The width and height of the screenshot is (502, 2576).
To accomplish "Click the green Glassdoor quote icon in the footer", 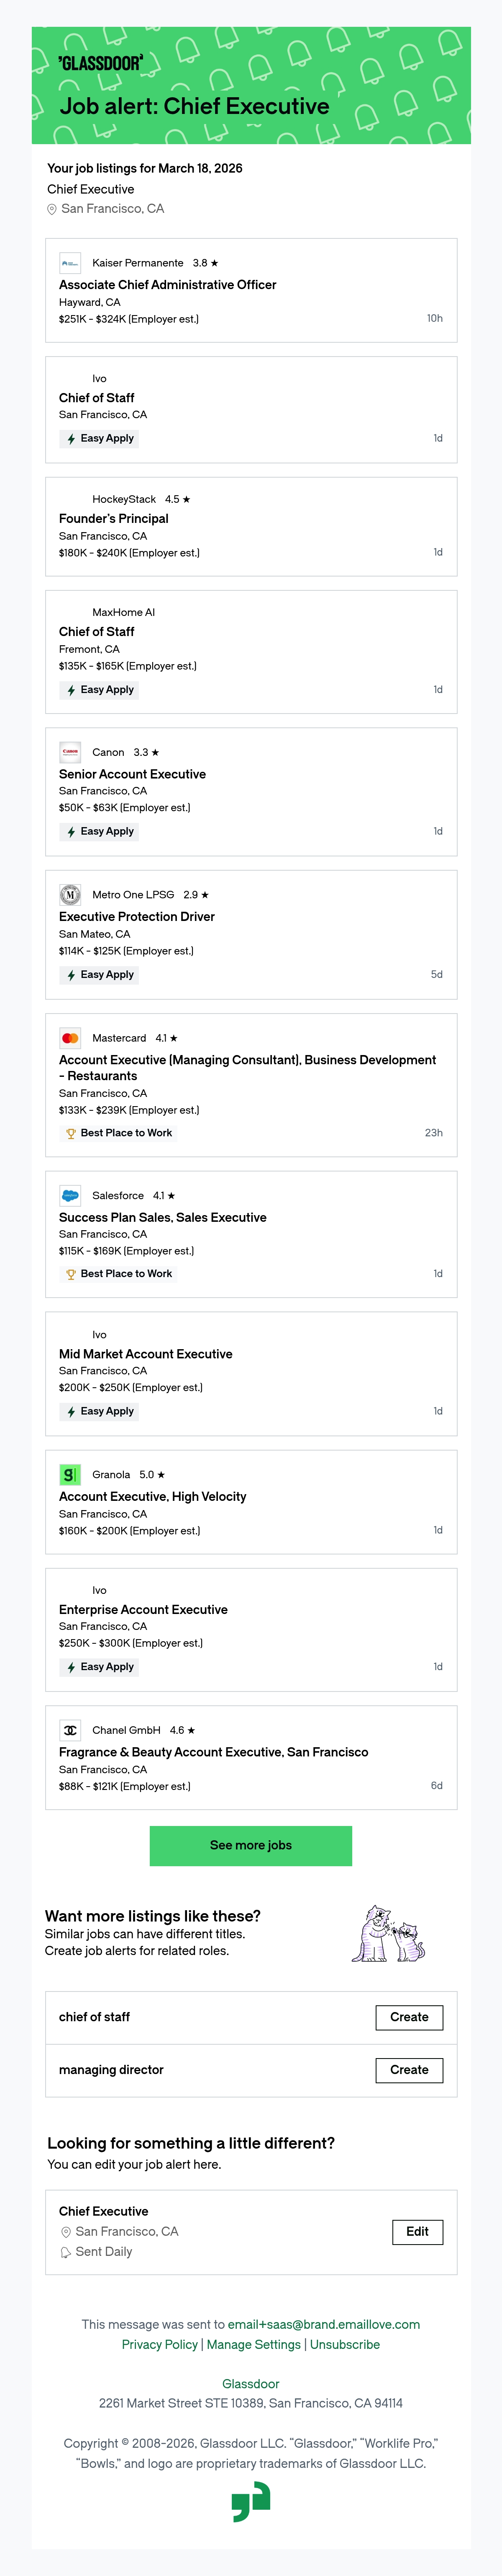I will coord(251,2503).
